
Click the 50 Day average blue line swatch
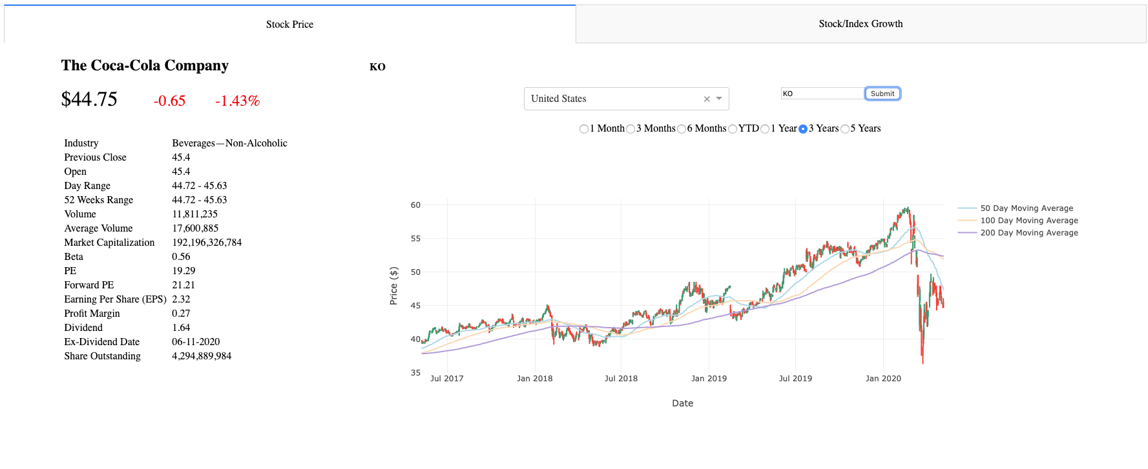pos(967,208)
